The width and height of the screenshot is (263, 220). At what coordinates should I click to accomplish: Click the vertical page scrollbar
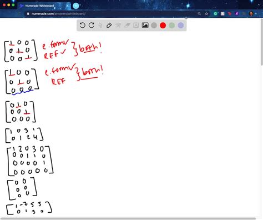[262, 42]
